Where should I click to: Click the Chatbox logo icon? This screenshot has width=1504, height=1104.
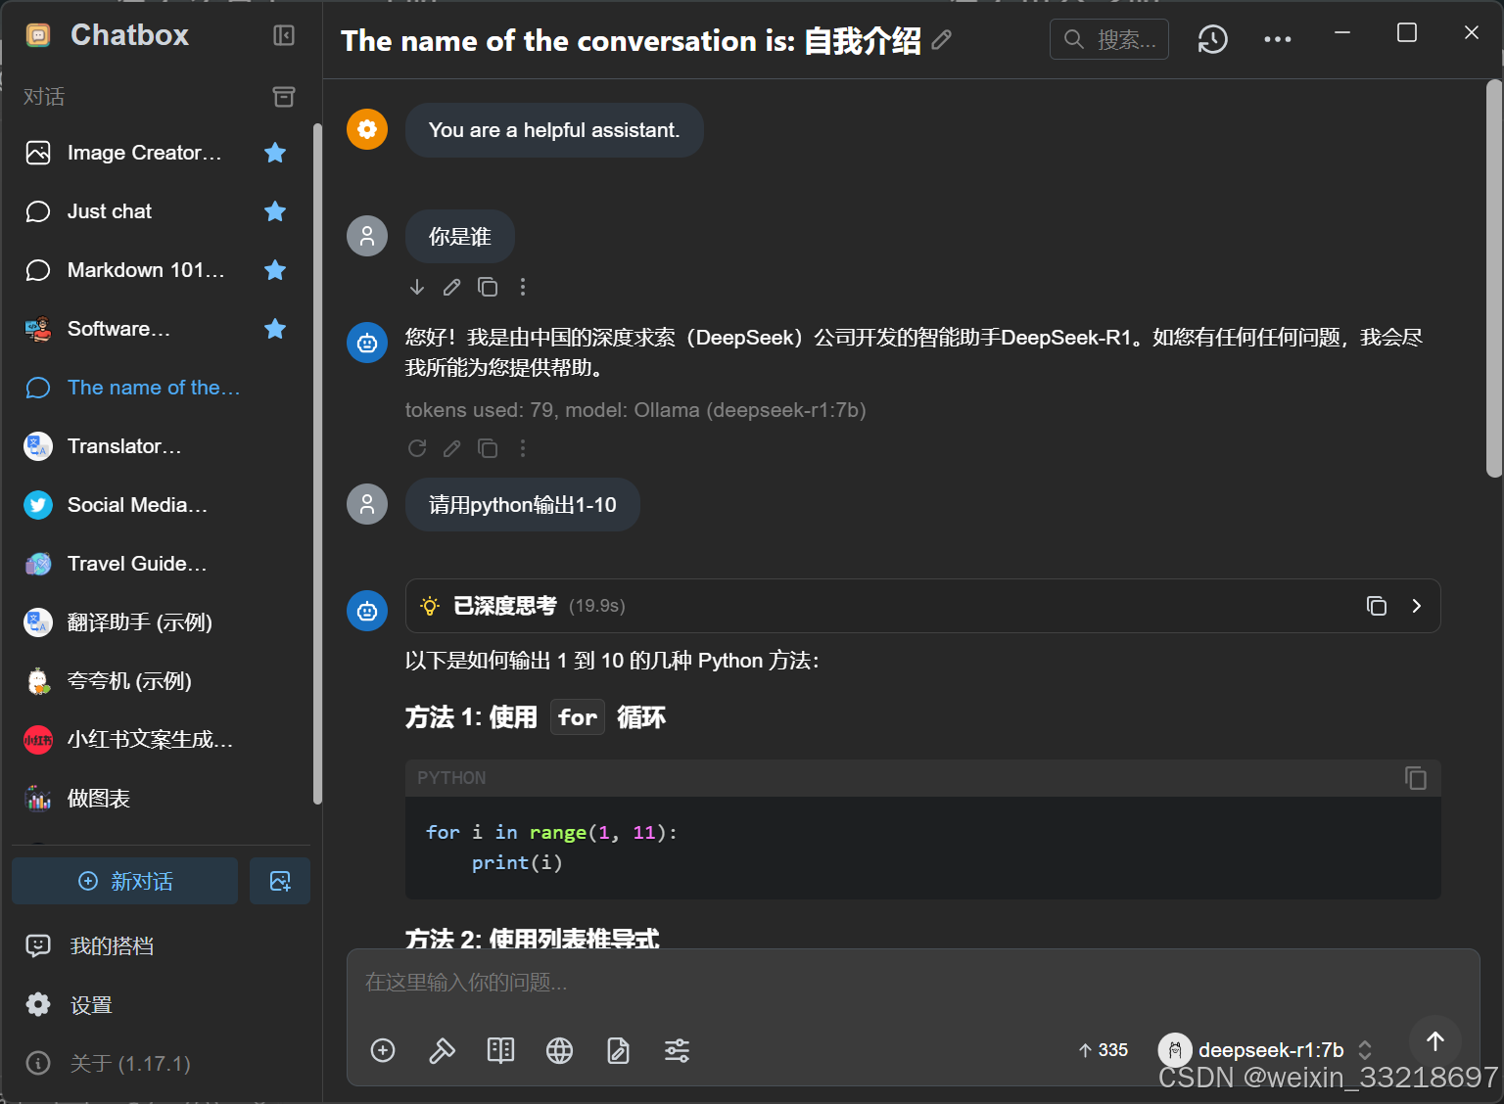click(x=38, y=35)
